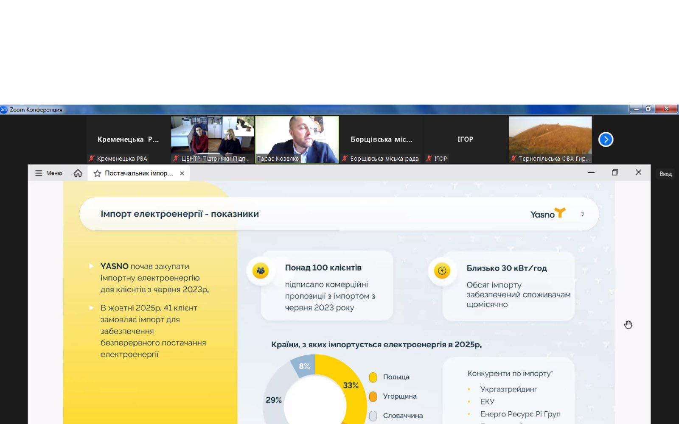The image size is (679, 424).
Task: Click the home icon in the viewer toolbar
Action: click(78, 173)
